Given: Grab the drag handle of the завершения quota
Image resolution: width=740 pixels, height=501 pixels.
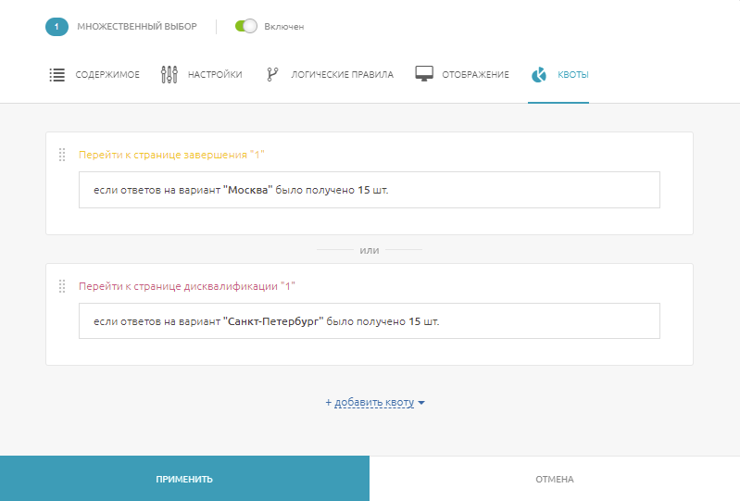Looking at the screenshot, I should coord(62,155).
